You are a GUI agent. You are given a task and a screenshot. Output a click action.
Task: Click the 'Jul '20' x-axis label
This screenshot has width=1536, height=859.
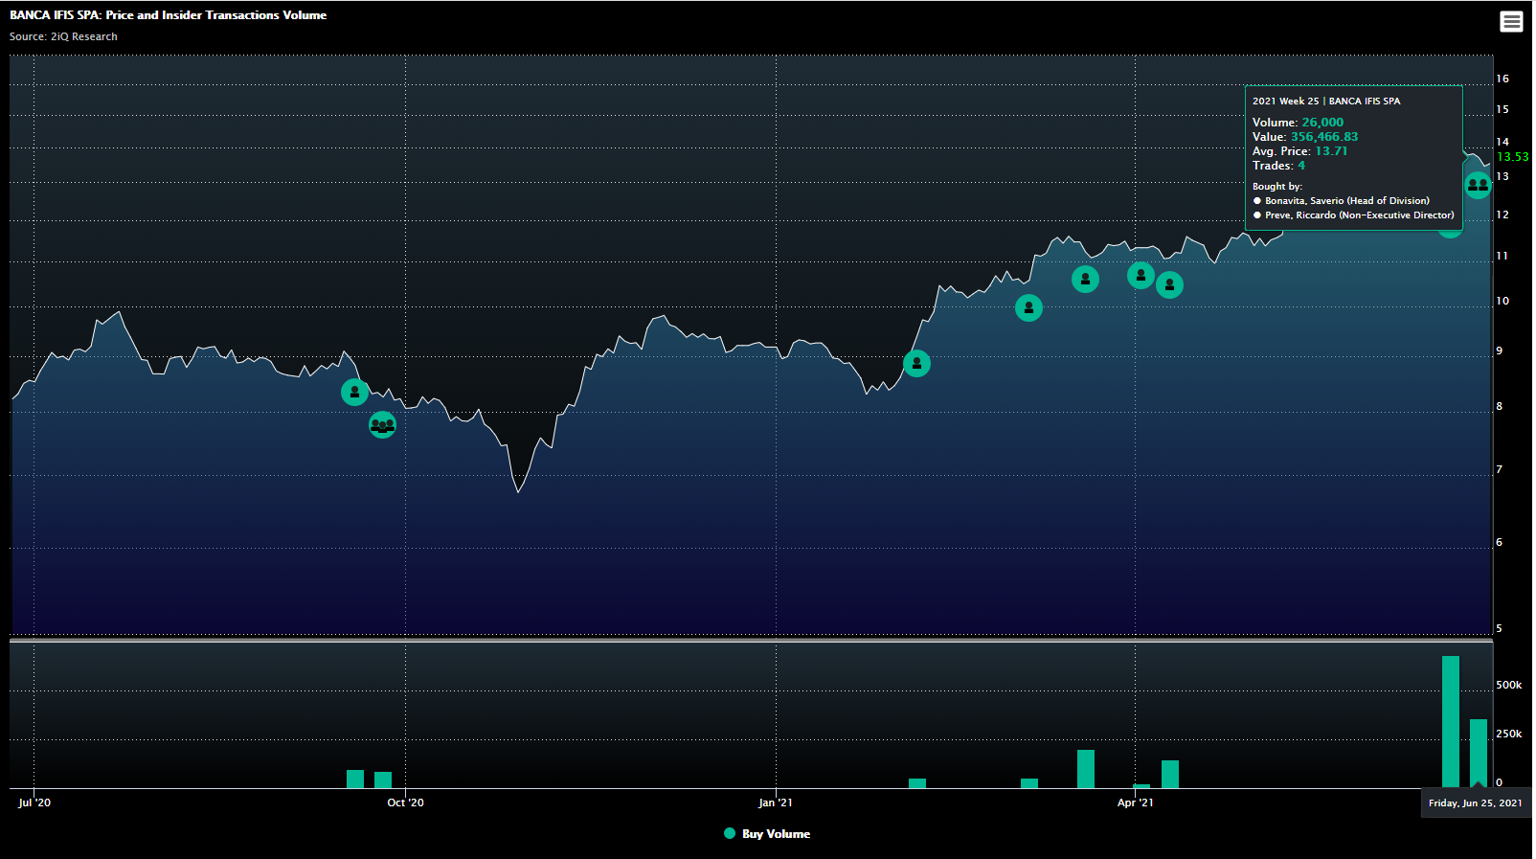(34, 802)
